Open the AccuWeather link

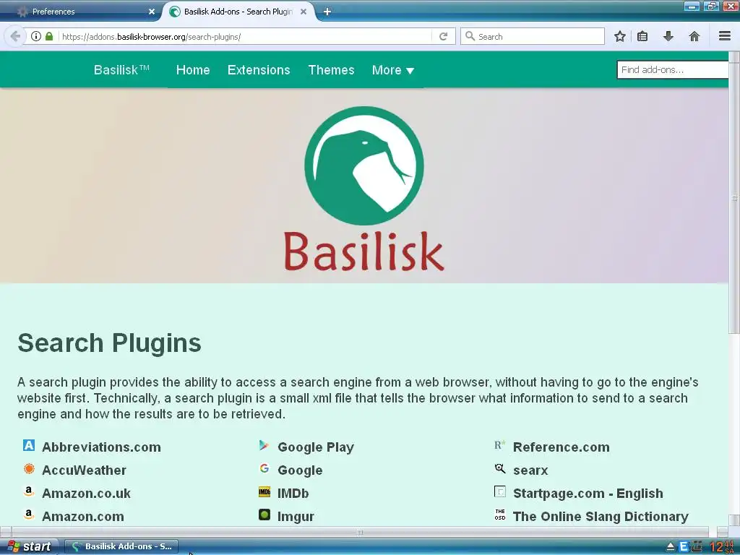pos(84,470)
